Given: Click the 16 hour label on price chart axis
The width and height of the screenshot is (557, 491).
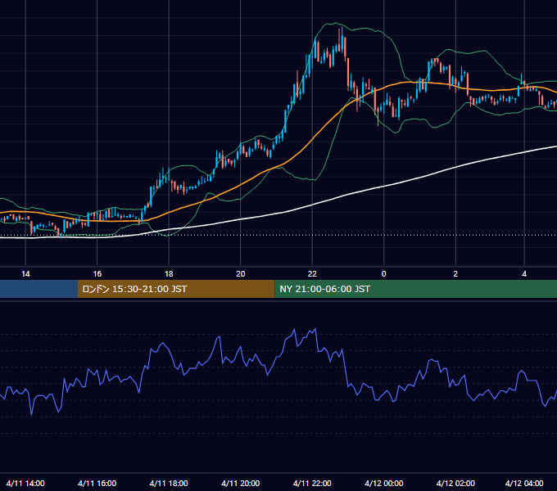Looking at the screenshot, I should tap(97, 274).
